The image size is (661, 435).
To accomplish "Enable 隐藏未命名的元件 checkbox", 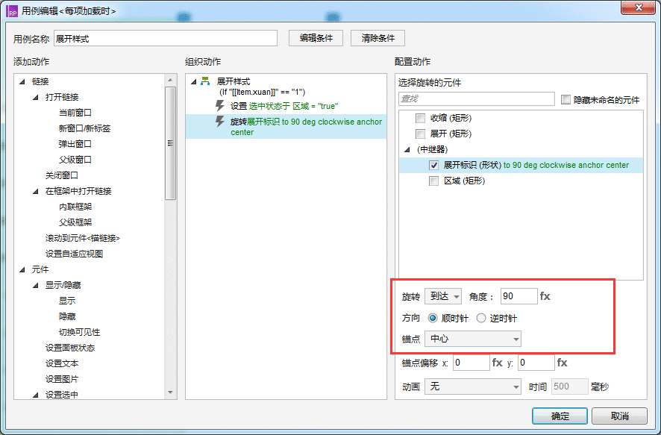I will pos(566,100).
